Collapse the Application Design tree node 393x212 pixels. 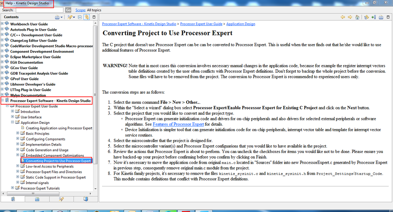coord(13,122)
